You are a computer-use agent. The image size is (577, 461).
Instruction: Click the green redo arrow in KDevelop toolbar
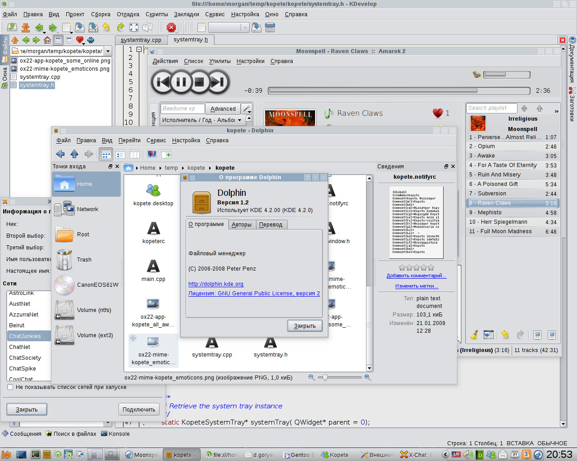(120, 27)
